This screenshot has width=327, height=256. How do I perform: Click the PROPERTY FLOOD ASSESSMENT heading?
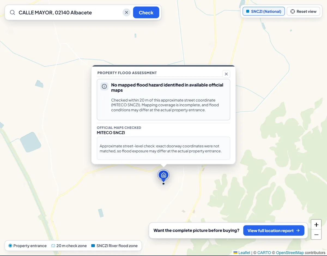(127, 73)
